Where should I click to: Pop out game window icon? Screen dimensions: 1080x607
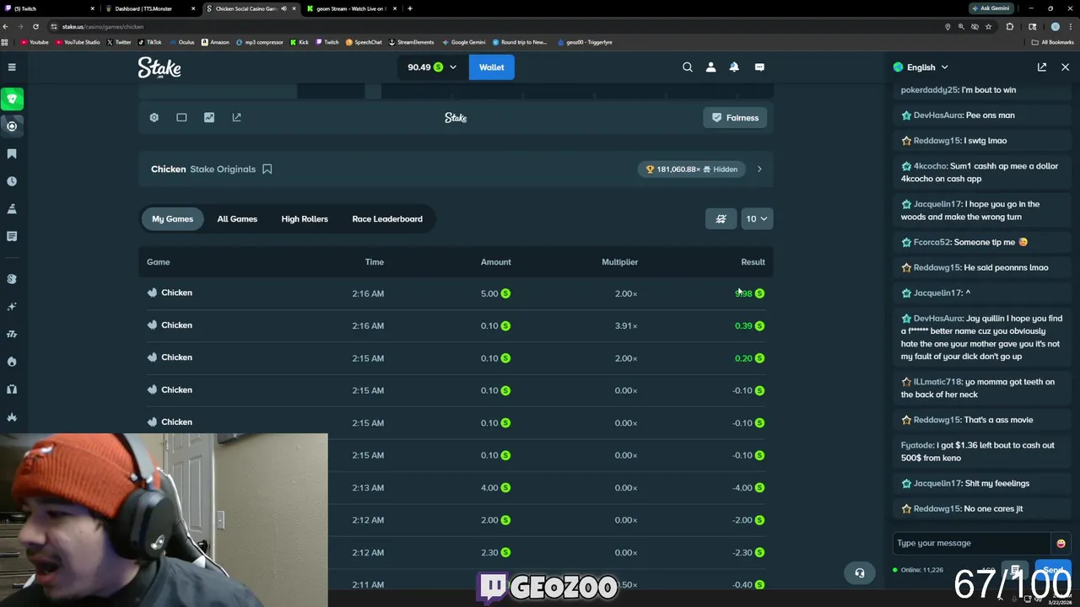[x=236, y=117]
